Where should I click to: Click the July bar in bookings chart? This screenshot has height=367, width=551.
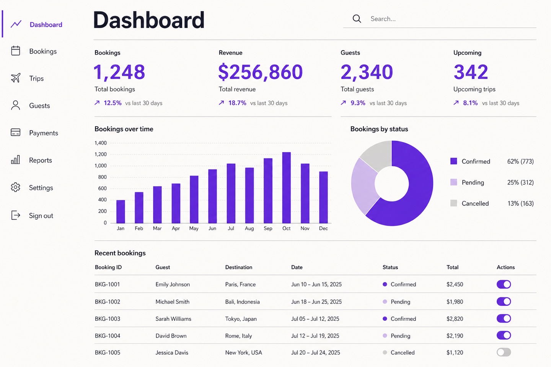tap(231, 193)
